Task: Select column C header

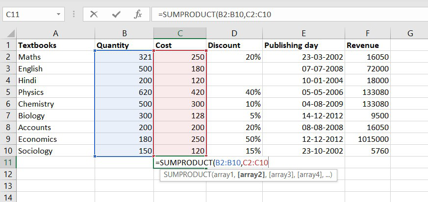Action: pos(180,33)
